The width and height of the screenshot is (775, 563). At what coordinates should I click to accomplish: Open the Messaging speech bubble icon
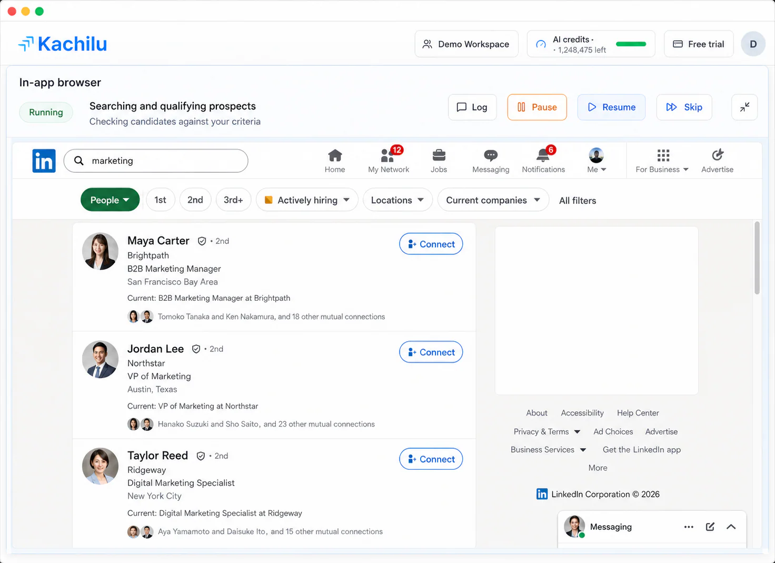tap(491, 155)
